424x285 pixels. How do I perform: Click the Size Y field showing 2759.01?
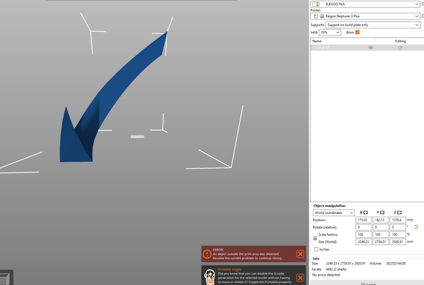(x=381, y=242)
